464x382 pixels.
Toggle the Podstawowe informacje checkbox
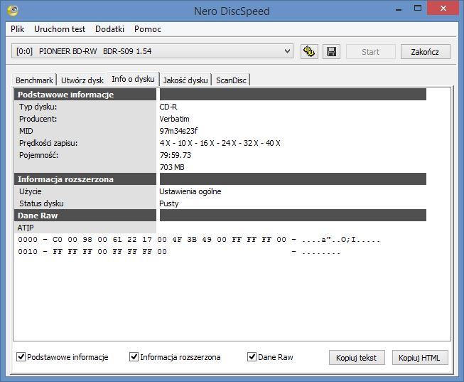pyautogui.click(x=21, y=357)
